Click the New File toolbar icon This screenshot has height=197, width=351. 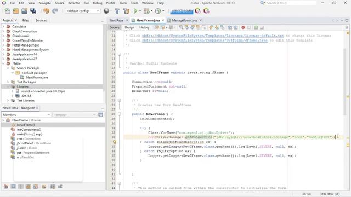(x=7, y=11)
